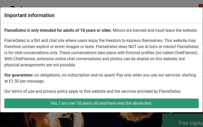Click the '£1.50 per message' price text
This screenshot has width=203, height=127.
[x=27, y=81]
